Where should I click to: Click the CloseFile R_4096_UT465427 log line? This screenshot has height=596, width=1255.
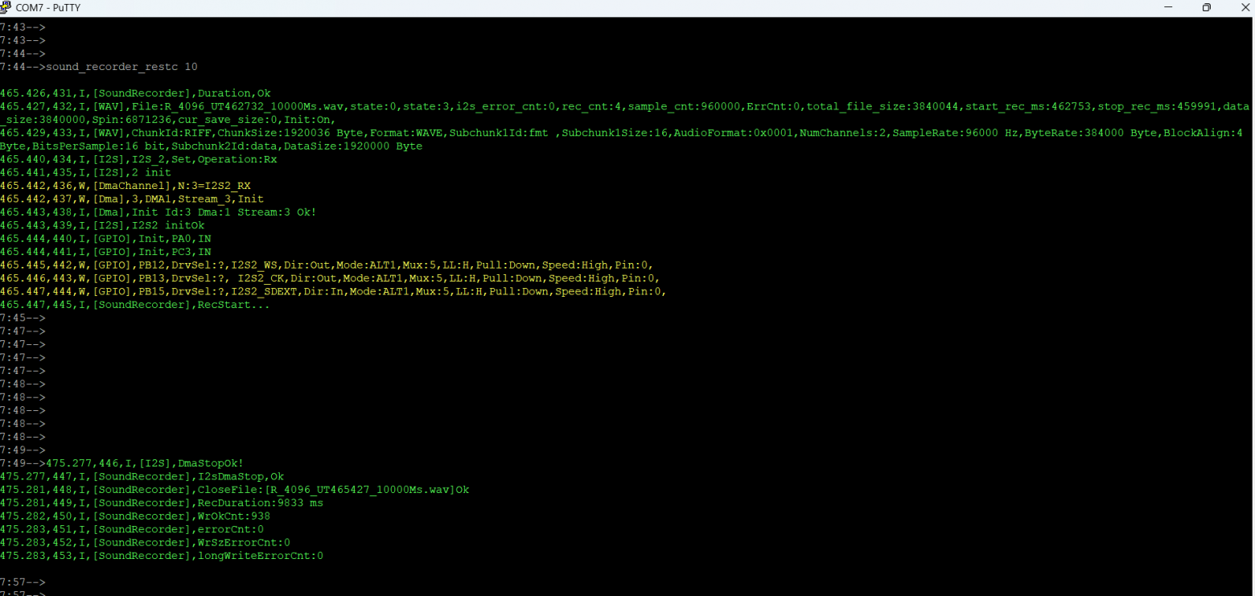[234, 490]
